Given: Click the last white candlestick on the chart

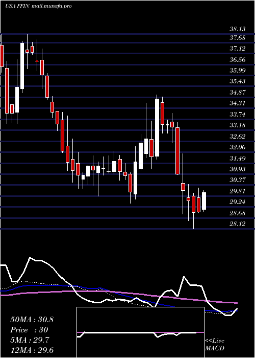Looking at the screenshot, I should (204, 201).
